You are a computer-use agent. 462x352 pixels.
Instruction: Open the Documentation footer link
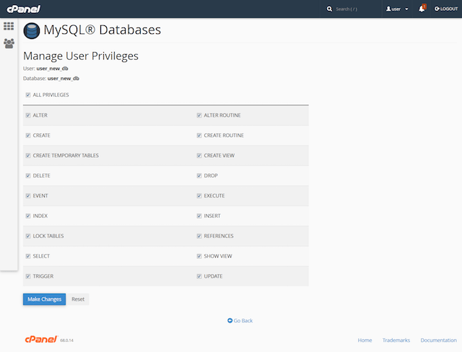(438, 340)
